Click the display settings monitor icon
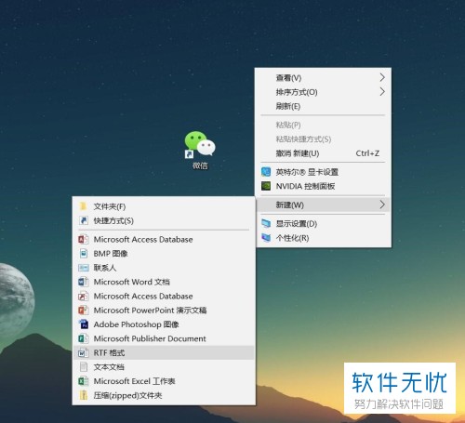 point(266,223)
